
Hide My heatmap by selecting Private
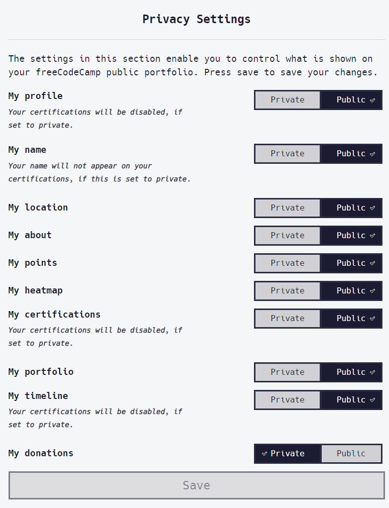click(x=287, y=290)
